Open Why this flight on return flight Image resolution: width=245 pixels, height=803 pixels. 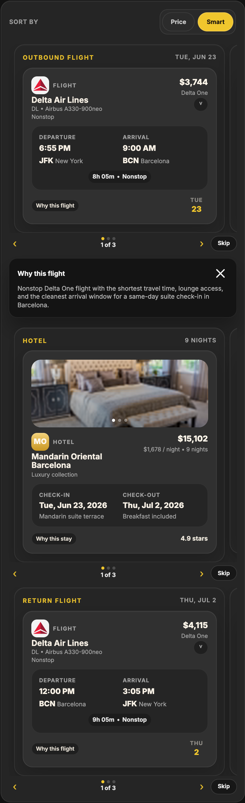[x=55, y=749]
